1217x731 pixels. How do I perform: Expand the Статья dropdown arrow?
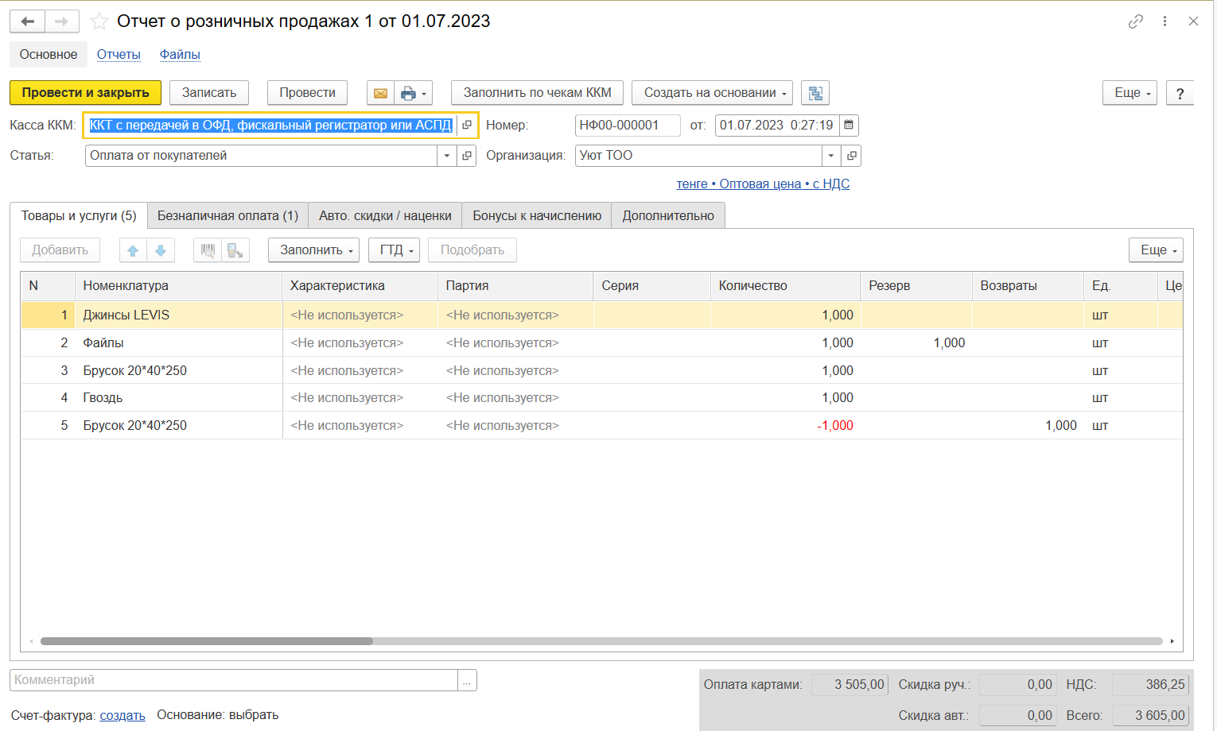447,156
